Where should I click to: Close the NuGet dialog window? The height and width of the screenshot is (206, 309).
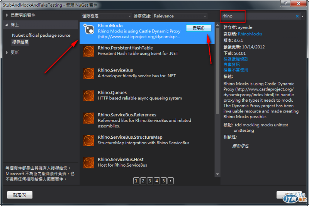(299, 3)
